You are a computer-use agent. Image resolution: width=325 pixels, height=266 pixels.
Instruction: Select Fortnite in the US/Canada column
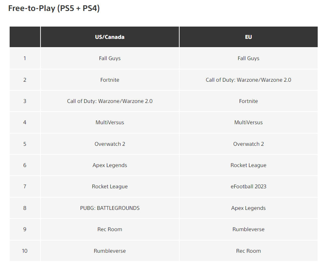[x=110, y=80]
